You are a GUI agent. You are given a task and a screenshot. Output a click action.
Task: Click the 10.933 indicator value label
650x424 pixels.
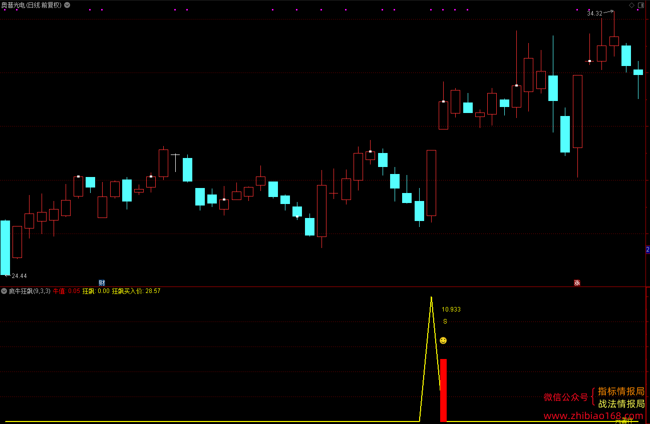click(x=451, y=309)
